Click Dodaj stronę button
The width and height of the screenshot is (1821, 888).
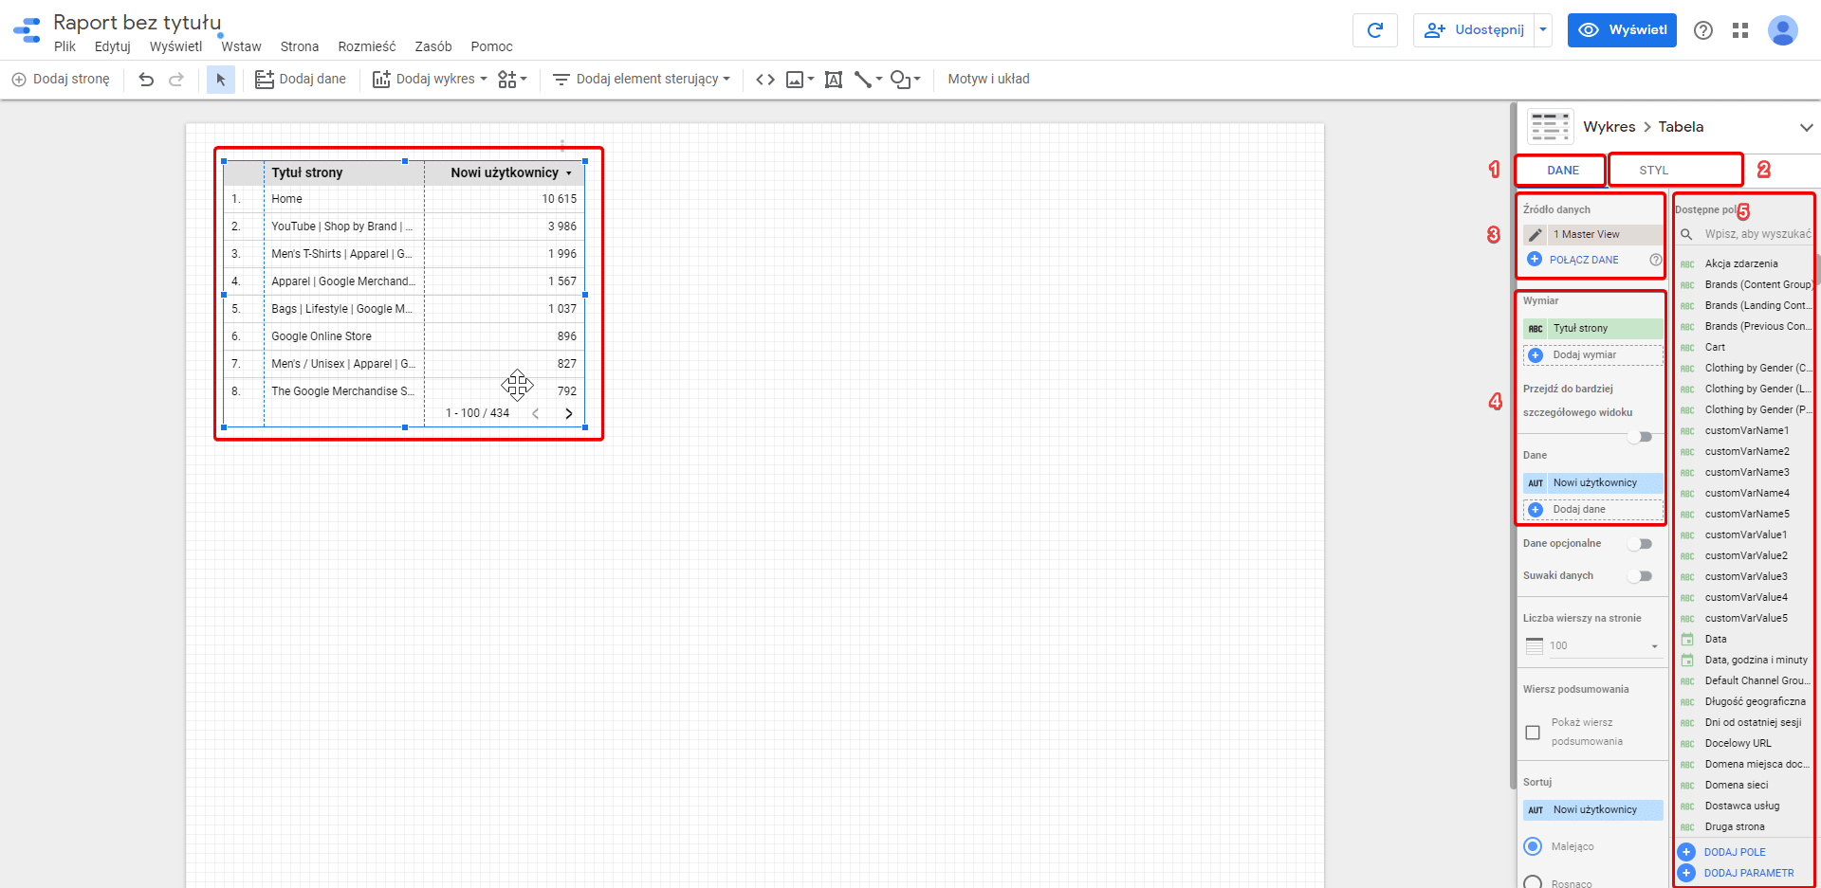tap(61, 80)
